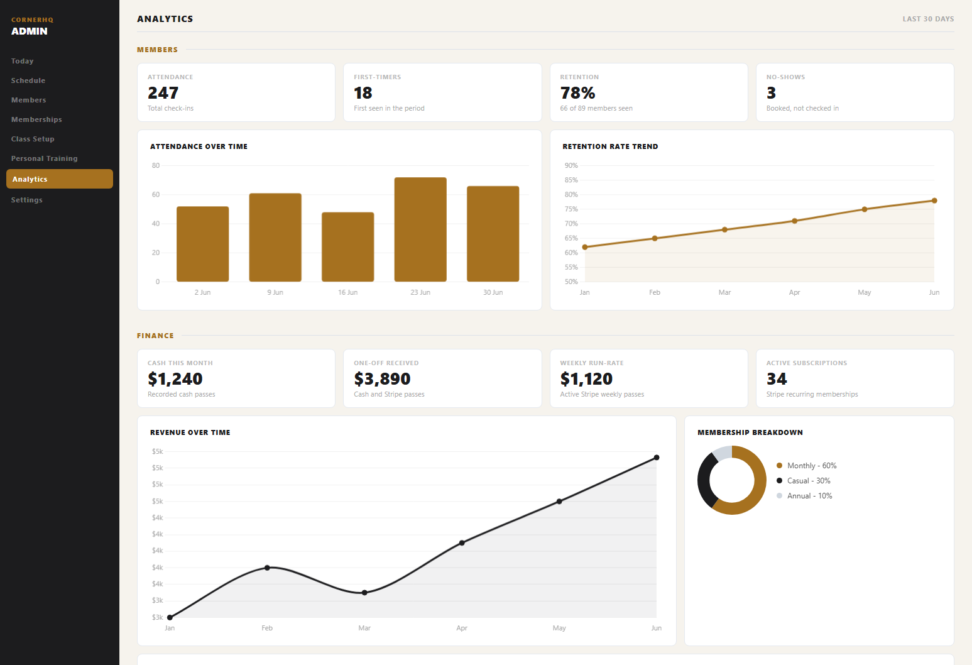Click the Jun point on revenue chart
Image resolution: width=972 pixels, height=665 pixels.
click(x=657, y=458)
